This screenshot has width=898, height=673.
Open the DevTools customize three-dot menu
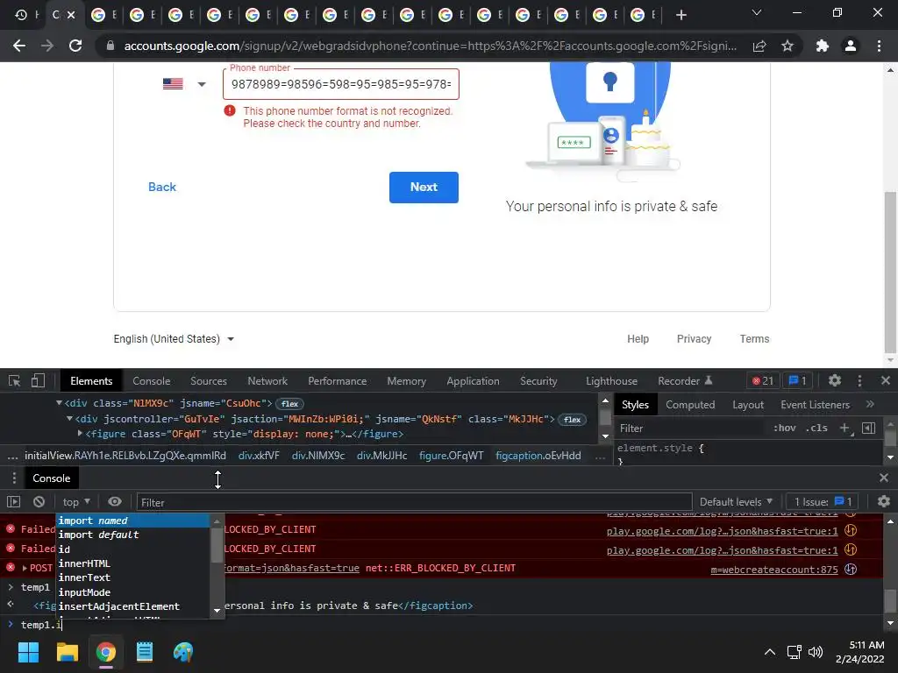coord(859,380)
